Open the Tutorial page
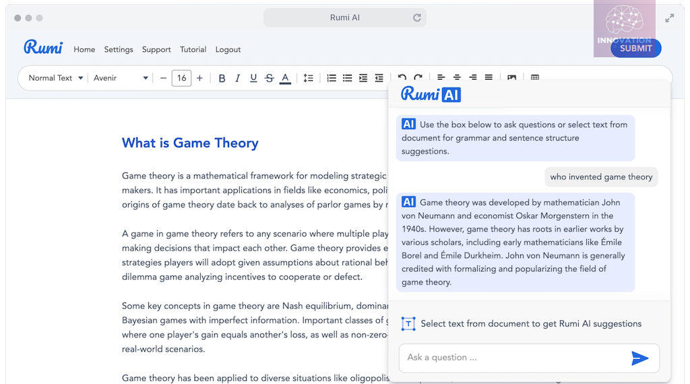 coord(193,50)
